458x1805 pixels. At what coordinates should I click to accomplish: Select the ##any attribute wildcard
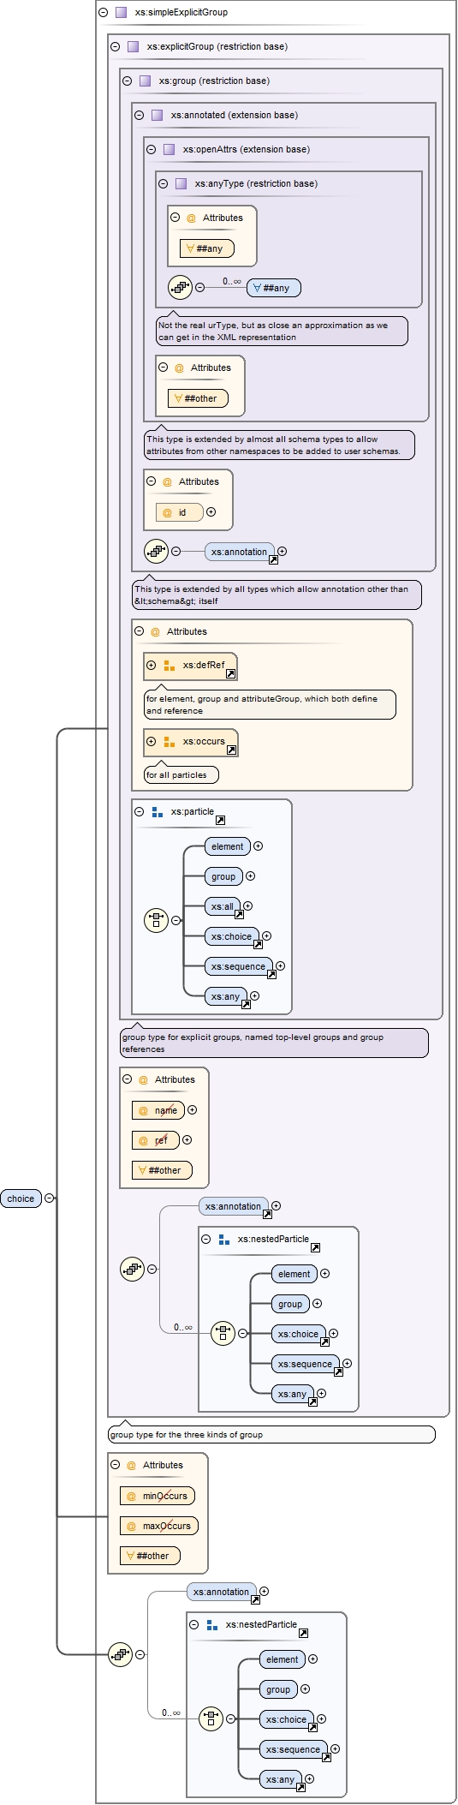tap(206, 248)
